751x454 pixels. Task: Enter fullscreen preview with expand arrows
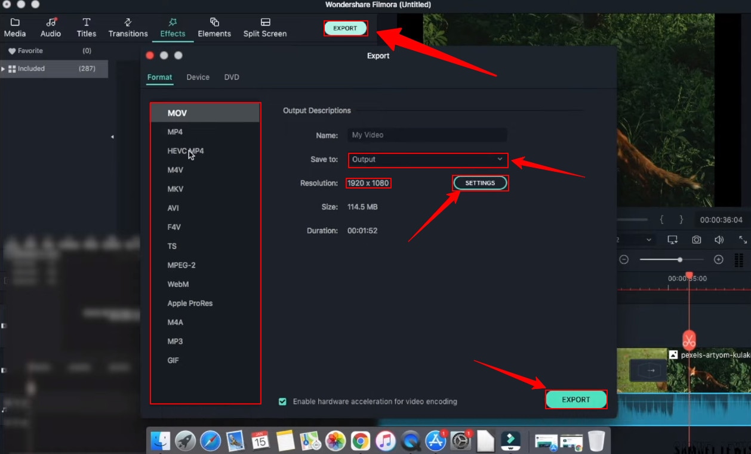[743, 240]
